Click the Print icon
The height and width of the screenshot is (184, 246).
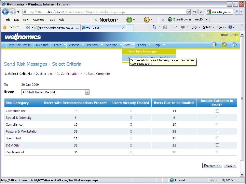click(x=182, y=27)
